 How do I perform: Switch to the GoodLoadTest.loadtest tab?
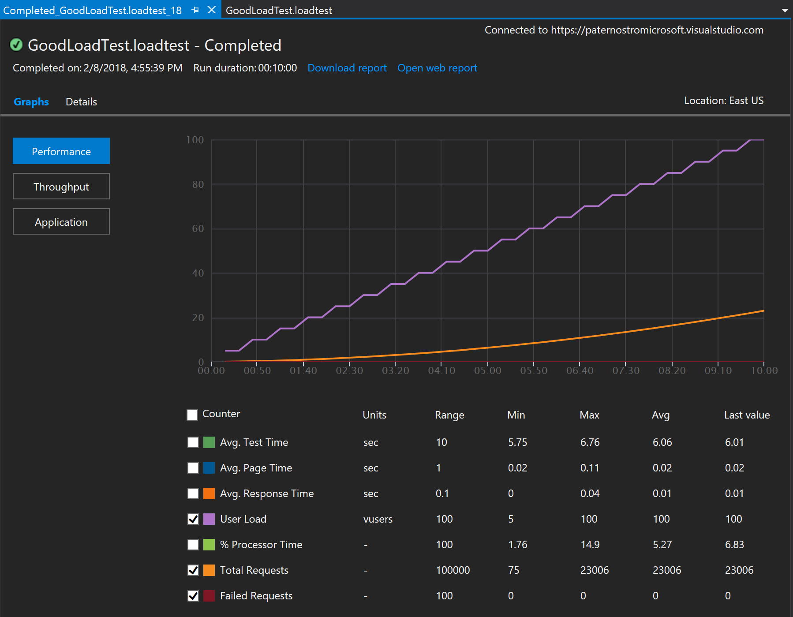point(279,10)
